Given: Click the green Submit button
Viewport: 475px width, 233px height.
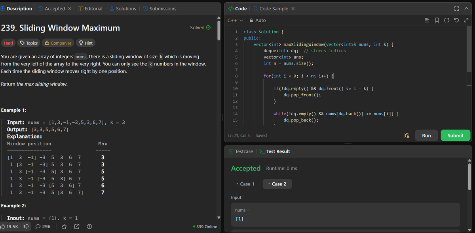Looking at the screenshot, I should (x=455, y=136).
